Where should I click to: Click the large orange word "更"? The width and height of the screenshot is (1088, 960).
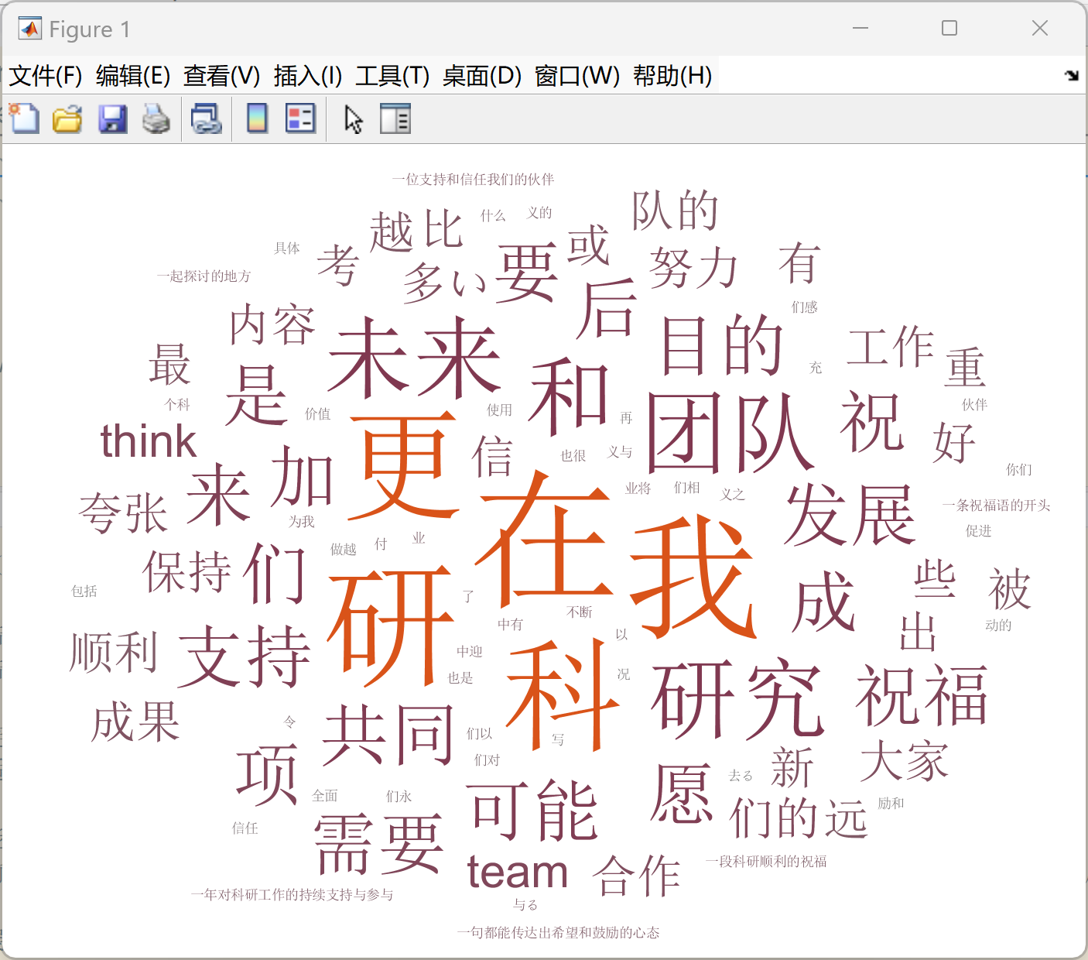pos(403,465)
